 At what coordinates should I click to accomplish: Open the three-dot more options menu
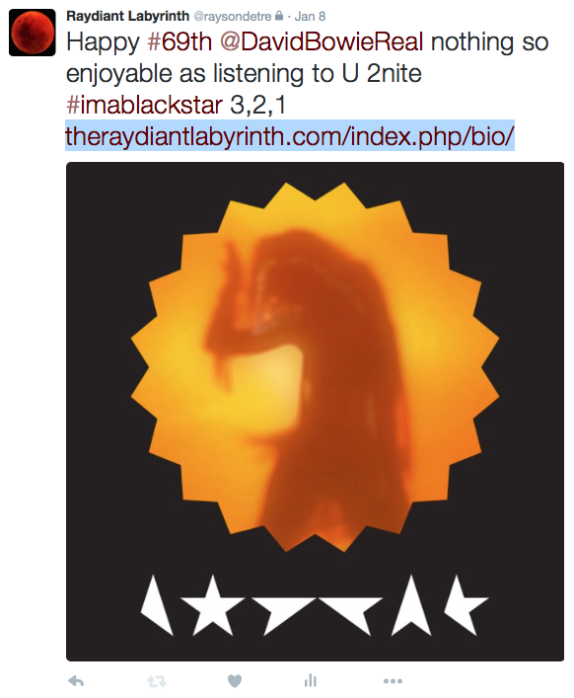click(x=393, y=681)
